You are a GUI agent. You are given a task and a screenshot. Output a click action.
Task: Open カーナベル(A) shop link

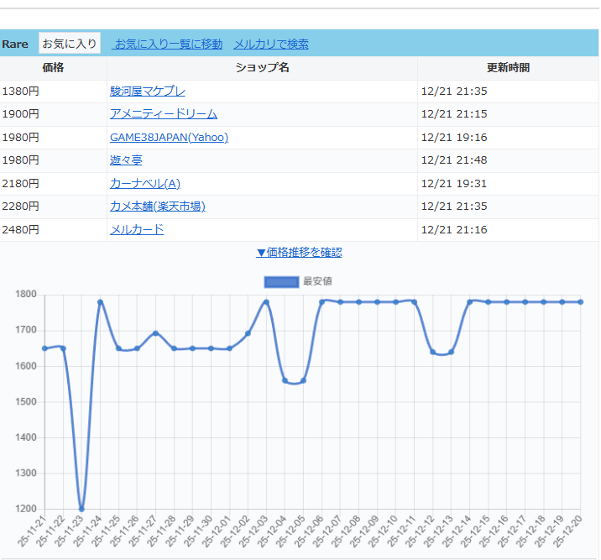pos(145,183)
